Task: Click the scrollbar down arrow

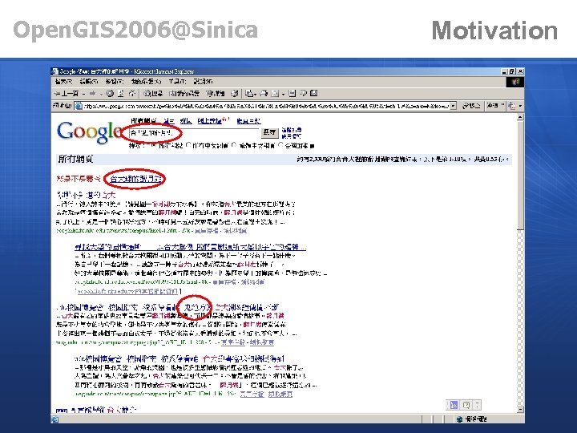Action: [x=520, y=409]
